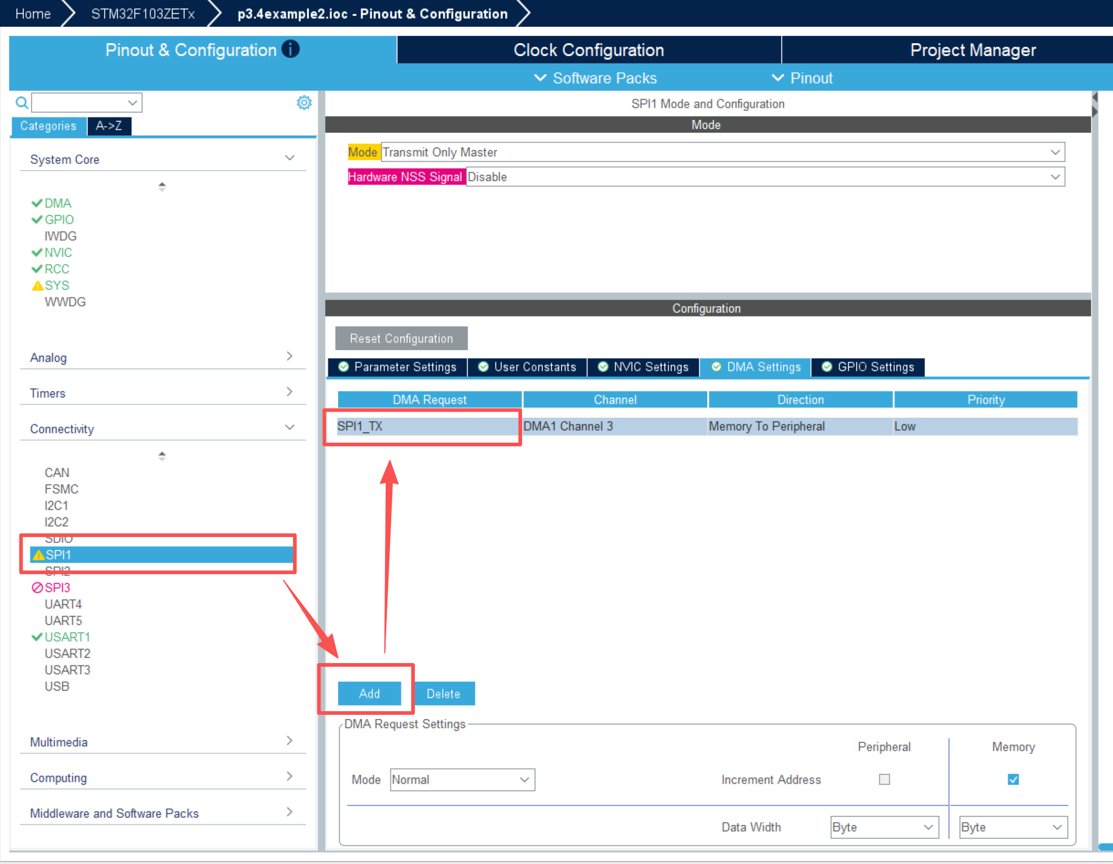Click the info icon beside Pinout & Configuration
The image size is (1113, 864).
pos(291,49)
